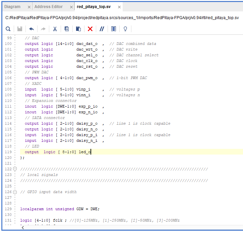
Task: Close the Diagram tab
Action: point(29,7)
